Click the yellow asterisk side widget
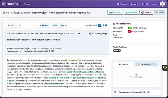 click(x=165, y=68)
